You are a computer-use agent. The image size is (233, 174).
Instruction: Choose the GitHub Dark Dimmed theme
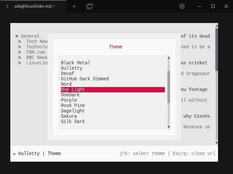click(x=113, y=79)
